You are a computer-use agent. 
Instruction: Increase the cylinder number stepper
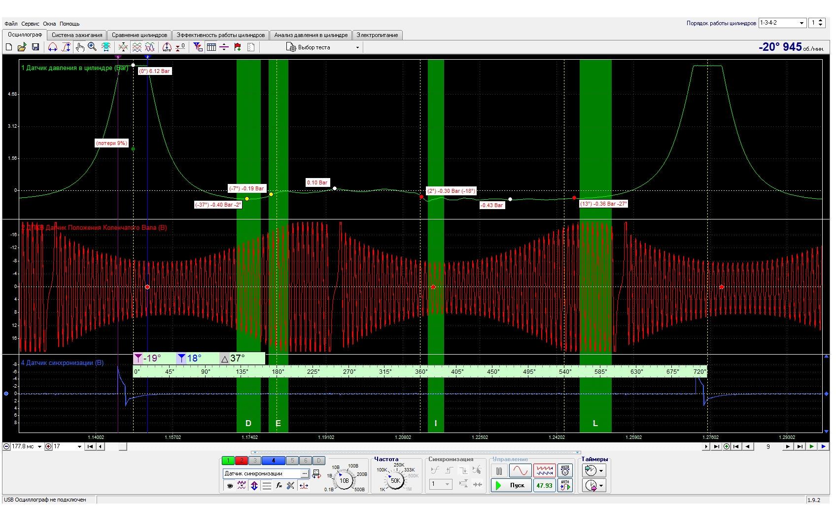(x=821, y=21)
